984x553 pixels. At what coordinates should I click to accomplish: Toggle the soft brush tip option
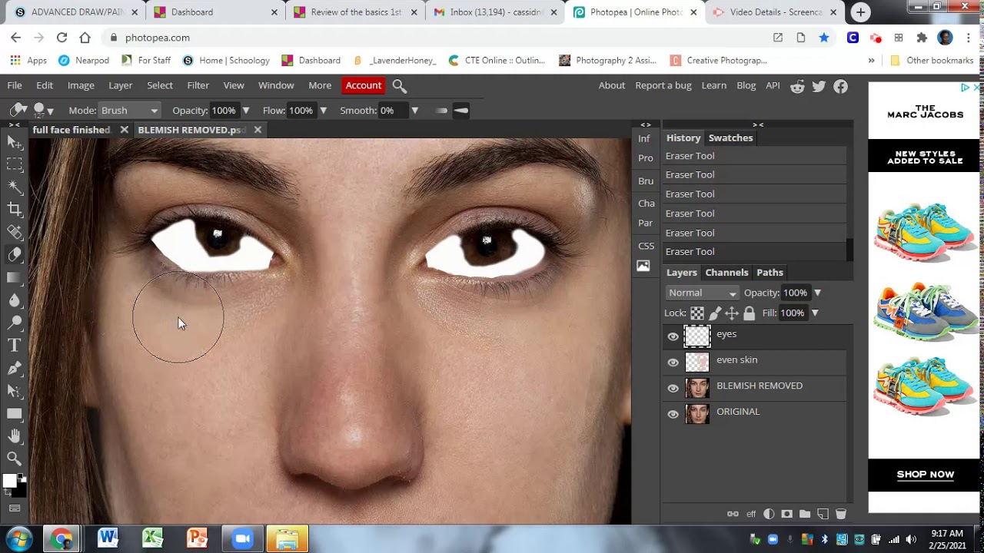point(441,111)
